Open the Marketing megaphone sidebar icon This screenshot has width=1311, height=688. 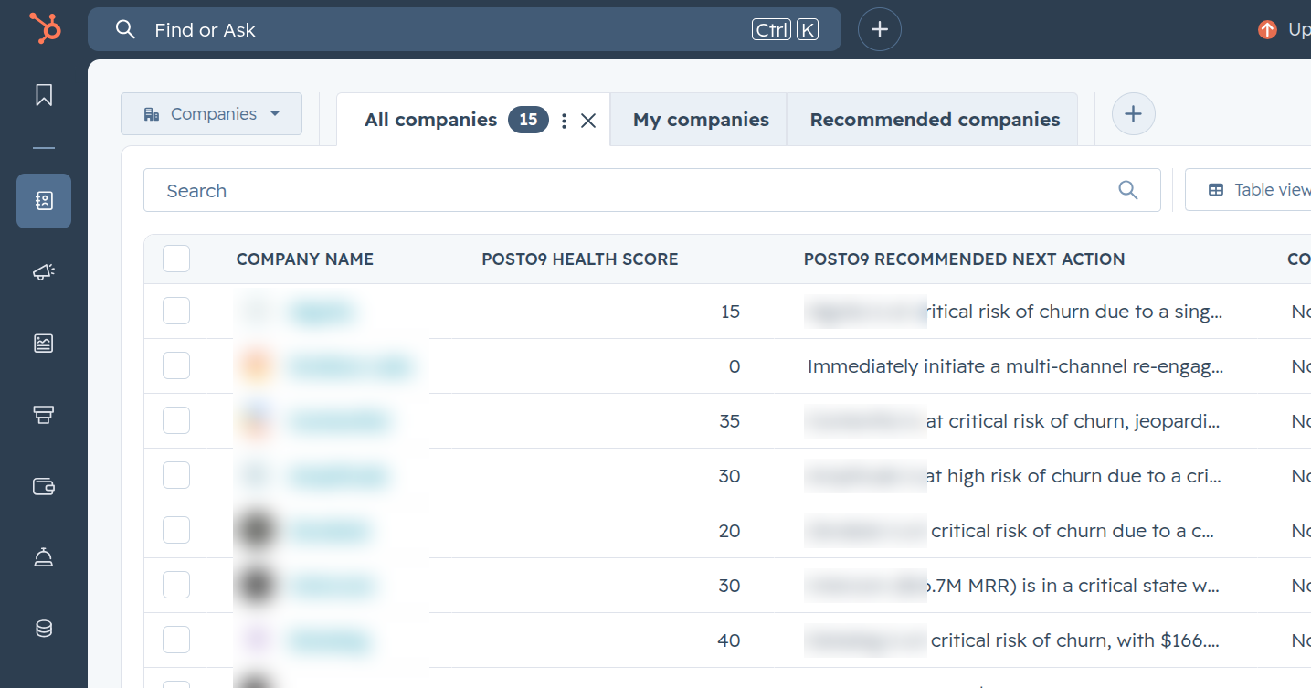coord(44,271)
